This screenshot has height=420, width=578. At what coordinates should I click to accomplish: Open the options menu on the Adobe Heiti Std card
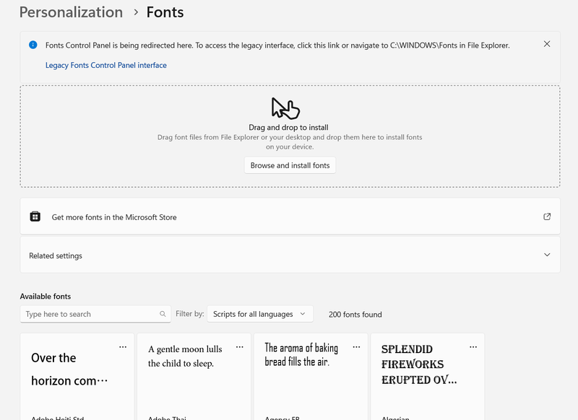[x=123, y=347]
